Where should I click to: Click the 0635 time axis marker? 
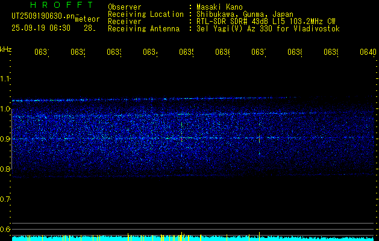tap(186, 52)
